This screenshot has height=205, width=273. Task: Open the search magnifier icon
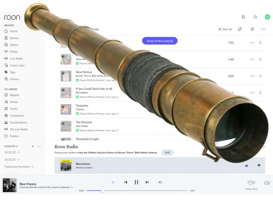255,17
